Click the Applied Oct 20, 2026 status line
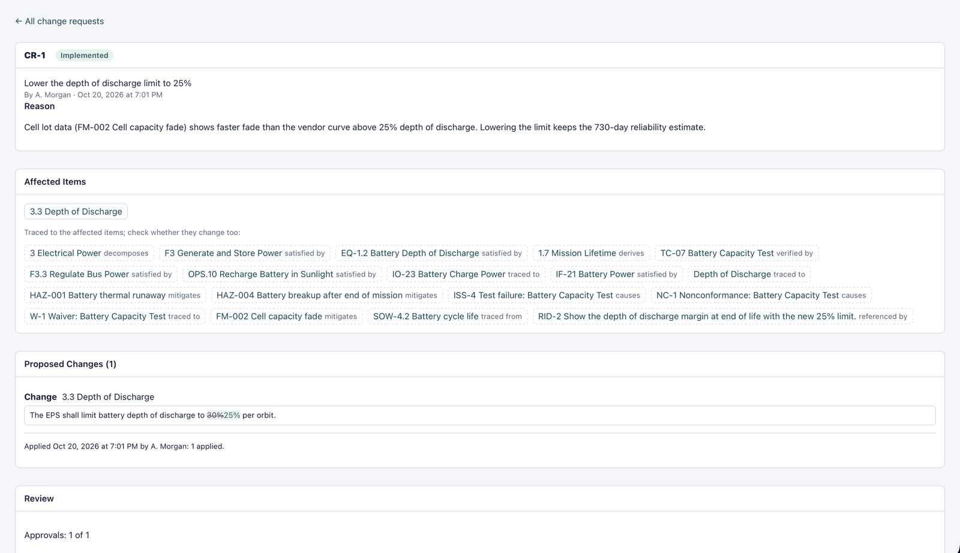 (x=124, y=446)
